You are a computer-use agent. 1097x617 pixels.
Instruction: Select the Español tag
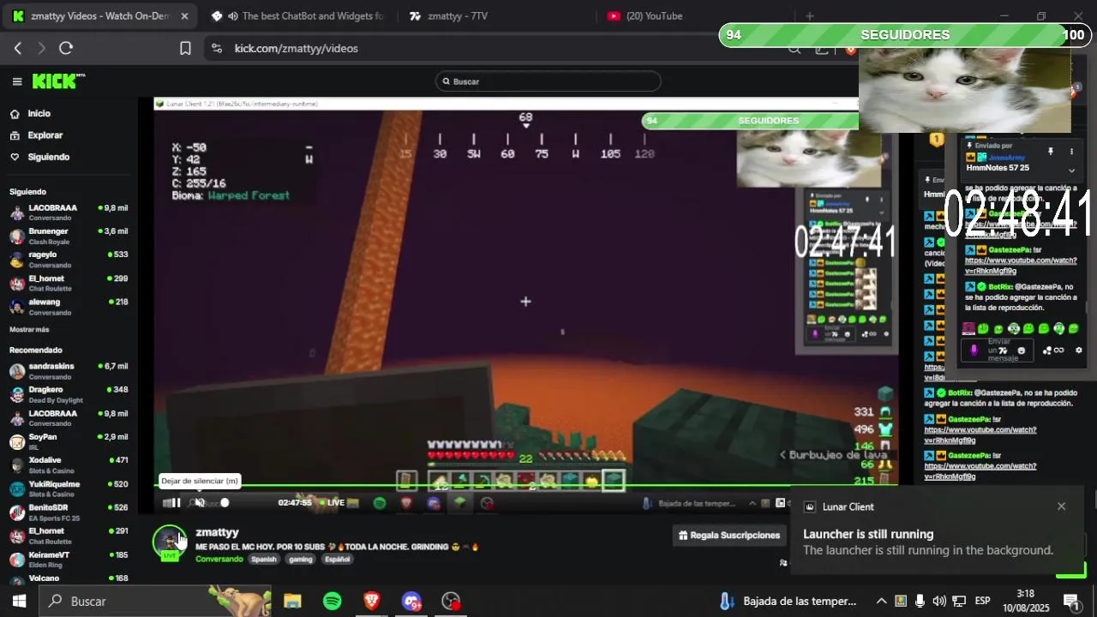coord(338,560)
